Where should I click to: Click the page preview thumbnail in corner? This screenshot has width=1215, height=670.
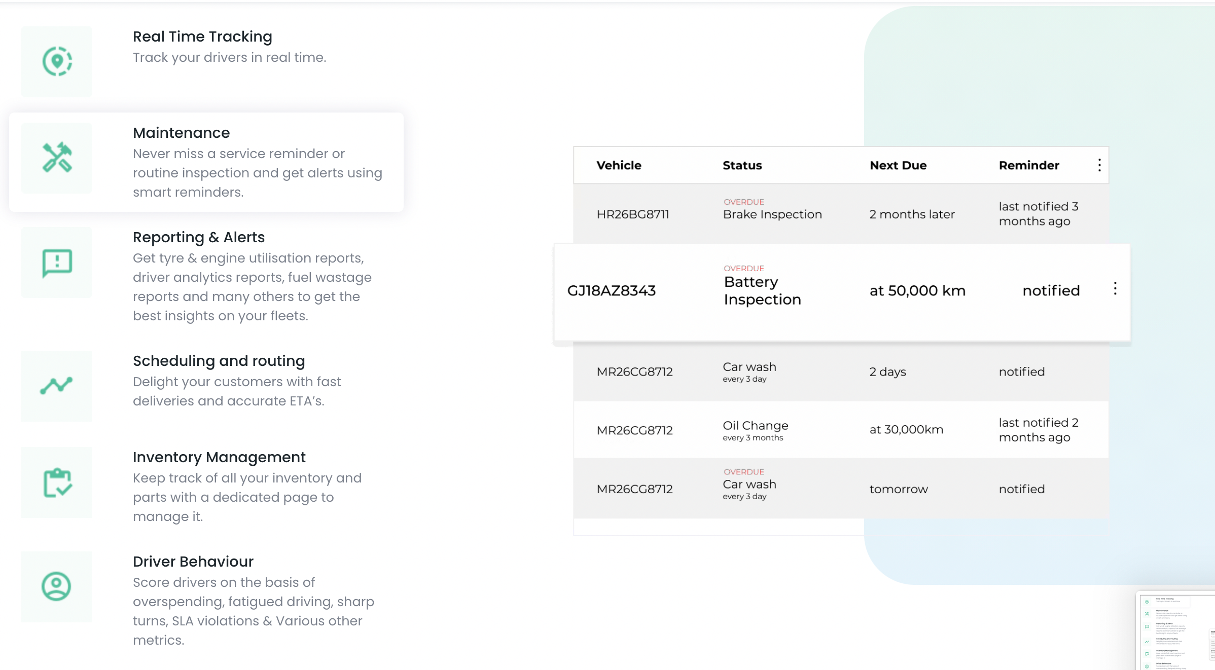tap(1176, 631)
